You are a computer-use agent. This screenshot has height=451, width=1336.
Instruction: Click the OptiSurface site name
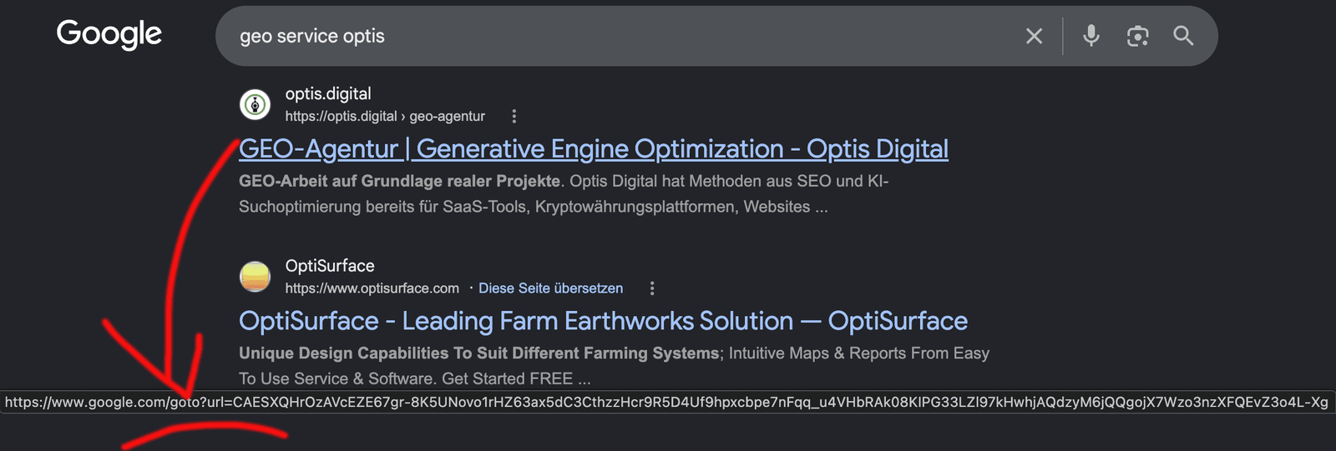[330, 265]
